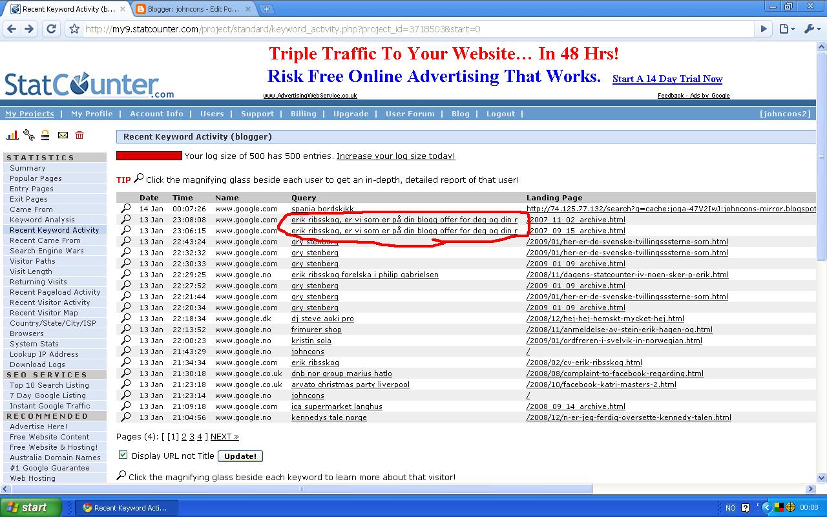Open Keyword Analysis in the sidebar
The image size is (827, 517).
42,220
